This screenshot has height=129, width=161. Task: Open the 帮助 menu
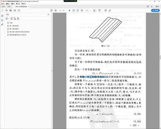pyautogui.click(x=23, y=4)
